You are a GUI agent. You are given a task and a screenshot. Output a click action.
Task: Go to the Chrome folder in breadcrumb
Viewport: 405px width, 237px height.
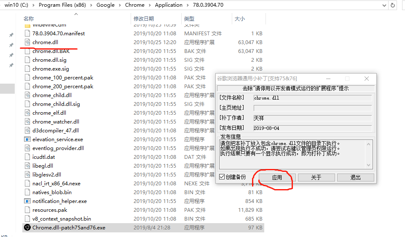(134, 5)
